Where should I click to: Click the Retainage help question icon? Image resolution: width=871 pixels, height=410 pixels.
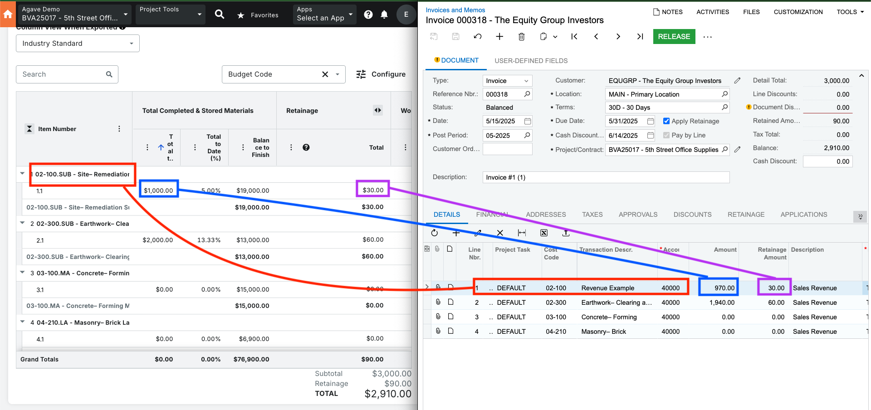coord(306,147)
